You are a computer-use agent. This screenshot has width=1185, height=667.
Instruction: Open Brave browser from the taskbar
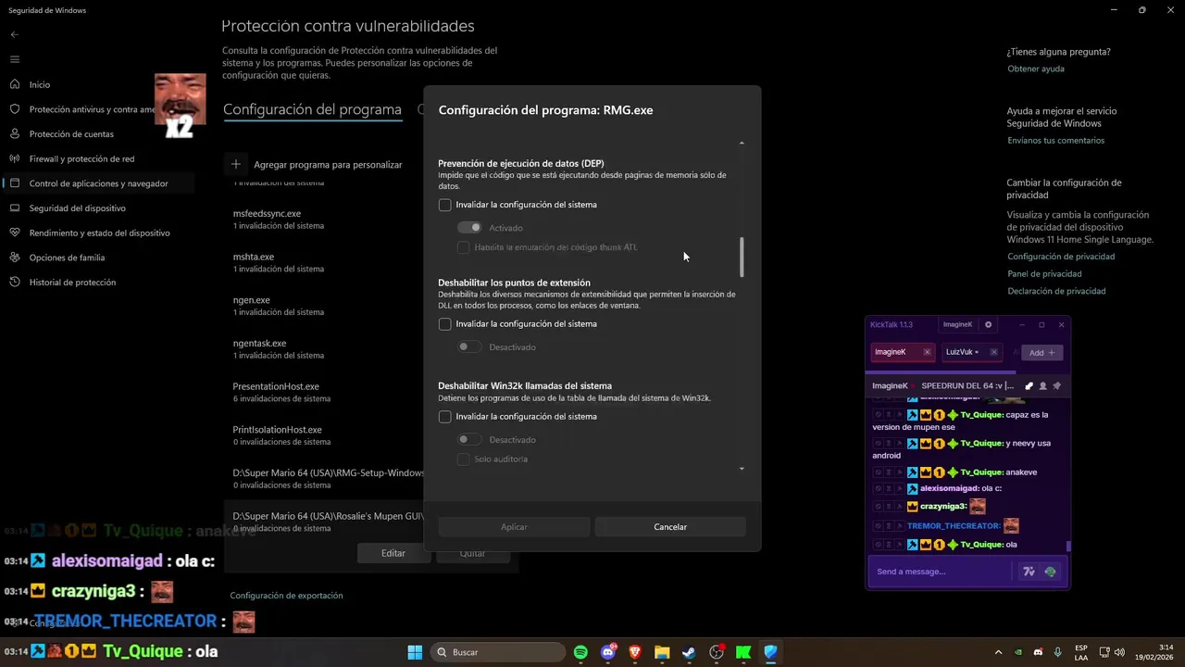coord(635,652)
